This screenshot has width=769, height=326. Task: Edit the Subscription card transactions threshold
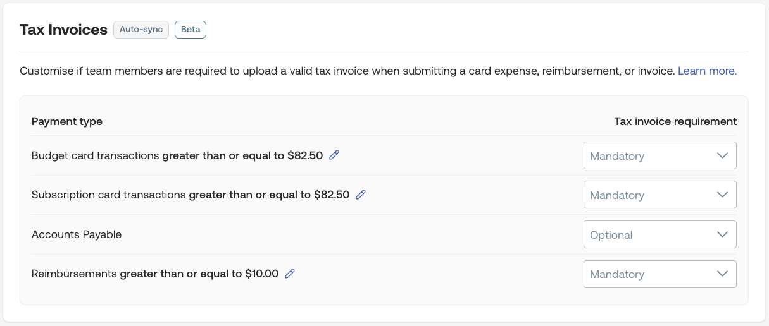361,195
